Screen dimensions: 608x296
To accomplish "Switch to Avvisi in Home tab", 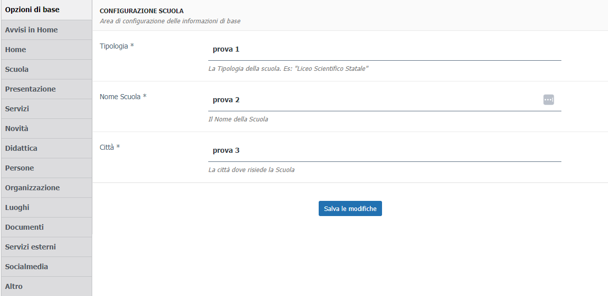I will 46,30.
